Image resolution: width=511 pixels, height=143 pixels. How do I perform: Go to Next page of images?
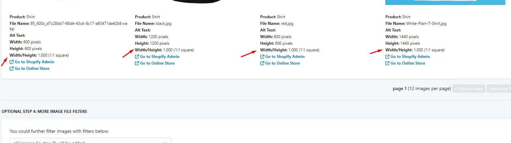point(499,89)
